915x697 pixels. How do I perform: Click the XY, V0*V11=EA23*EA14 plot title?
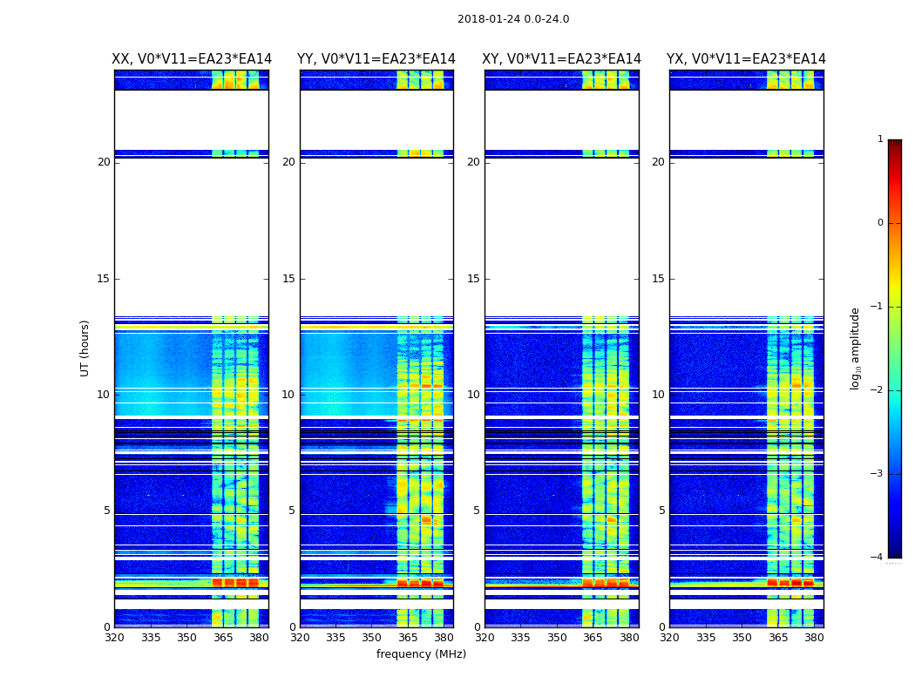(x=562, y=59)
